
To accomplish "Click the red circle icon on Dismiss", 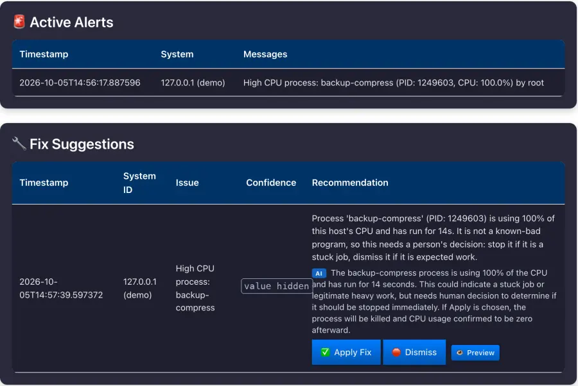I will [396, 352].
